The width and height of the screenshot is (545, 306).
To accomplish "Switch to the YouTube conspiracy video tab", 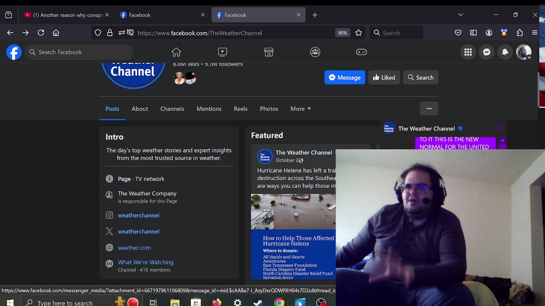I will [66, 15].
